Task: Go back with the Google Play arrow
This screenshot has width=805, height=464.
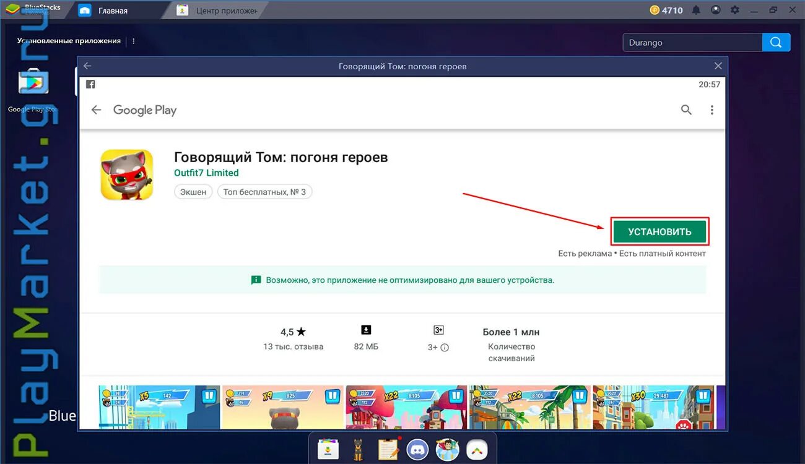Action: [96, 110]
